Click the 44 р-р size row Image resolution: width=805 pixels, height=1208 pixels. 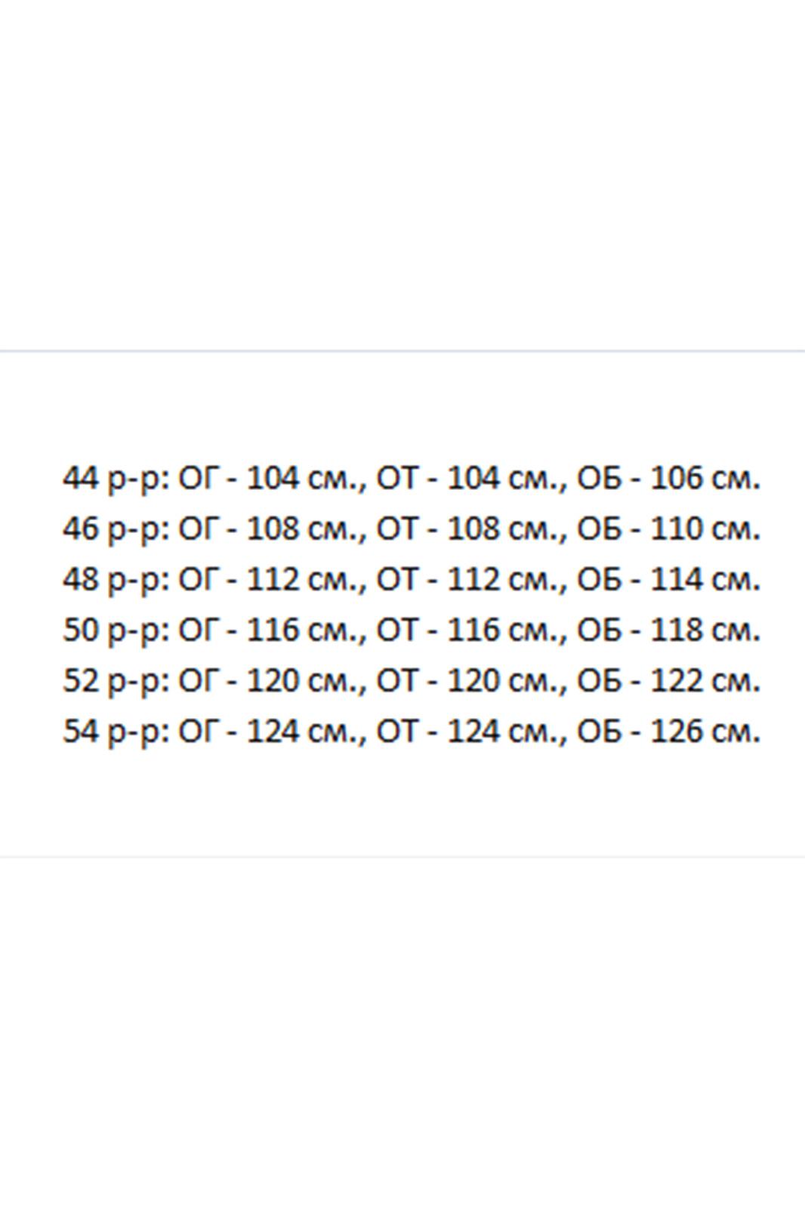point(411,478)
